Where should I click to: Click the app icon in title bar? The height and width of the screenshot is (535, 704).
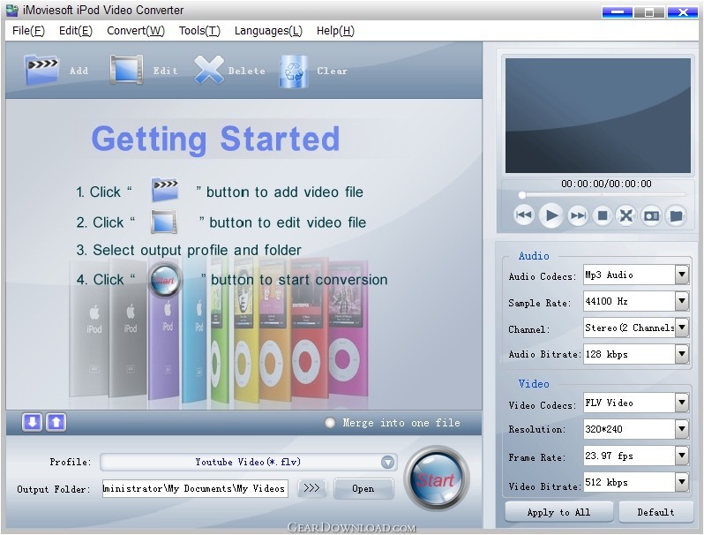click(x=12, y=10)
